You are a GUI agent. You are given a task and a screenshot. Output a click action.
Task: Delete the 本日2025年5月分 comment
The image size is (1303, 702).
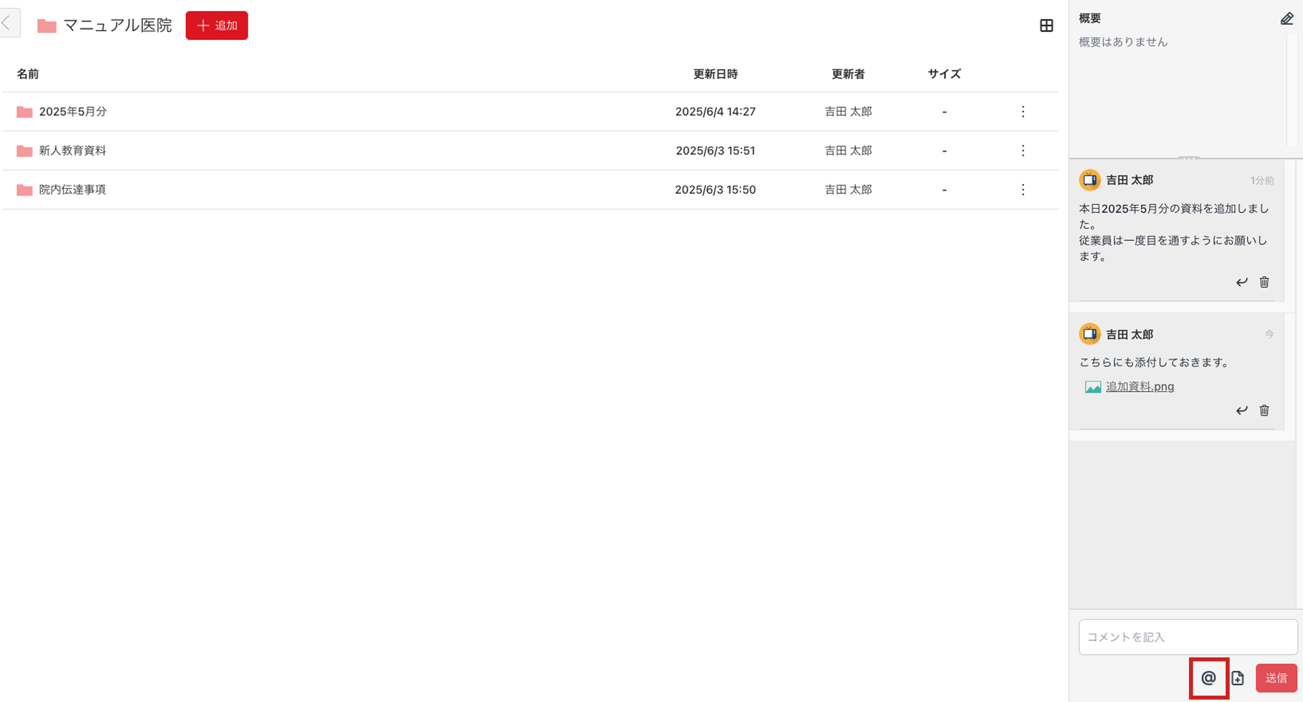pos(1264,282)
